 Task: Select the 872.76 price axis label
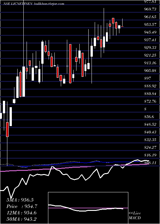click(151, 101)
